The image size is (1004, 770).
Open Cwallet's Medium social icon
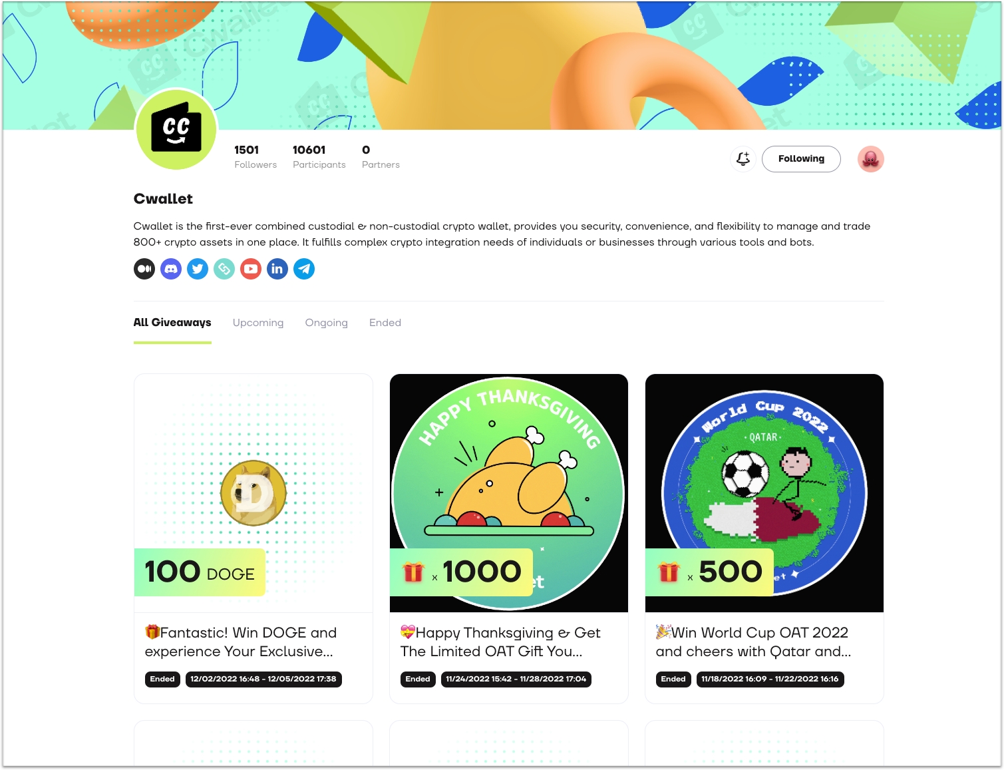[x=144, y=269]
